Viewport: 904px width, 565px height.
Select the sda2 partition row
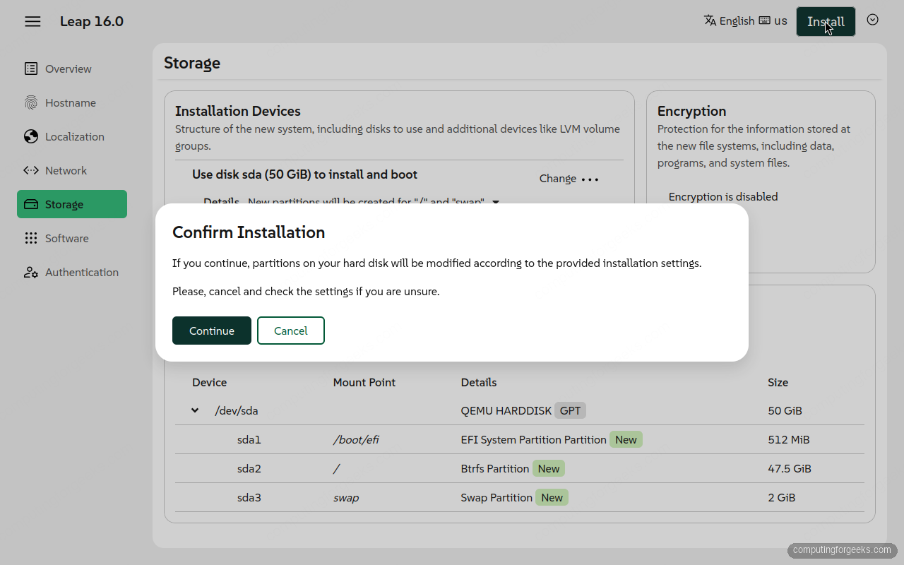(x=520, y=468)
